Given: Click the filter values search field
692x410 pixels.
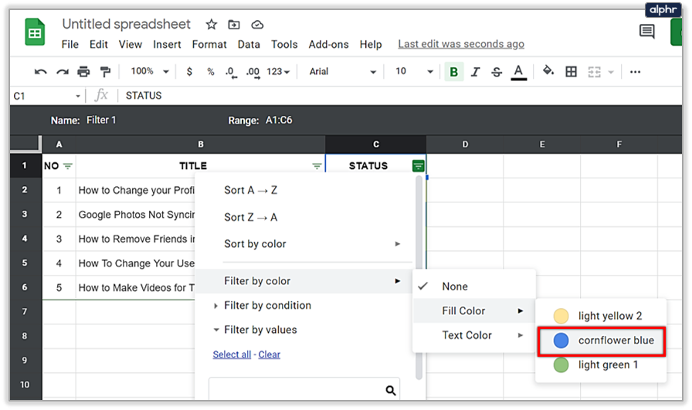Looking at the screenshot, I should [297, 390].
